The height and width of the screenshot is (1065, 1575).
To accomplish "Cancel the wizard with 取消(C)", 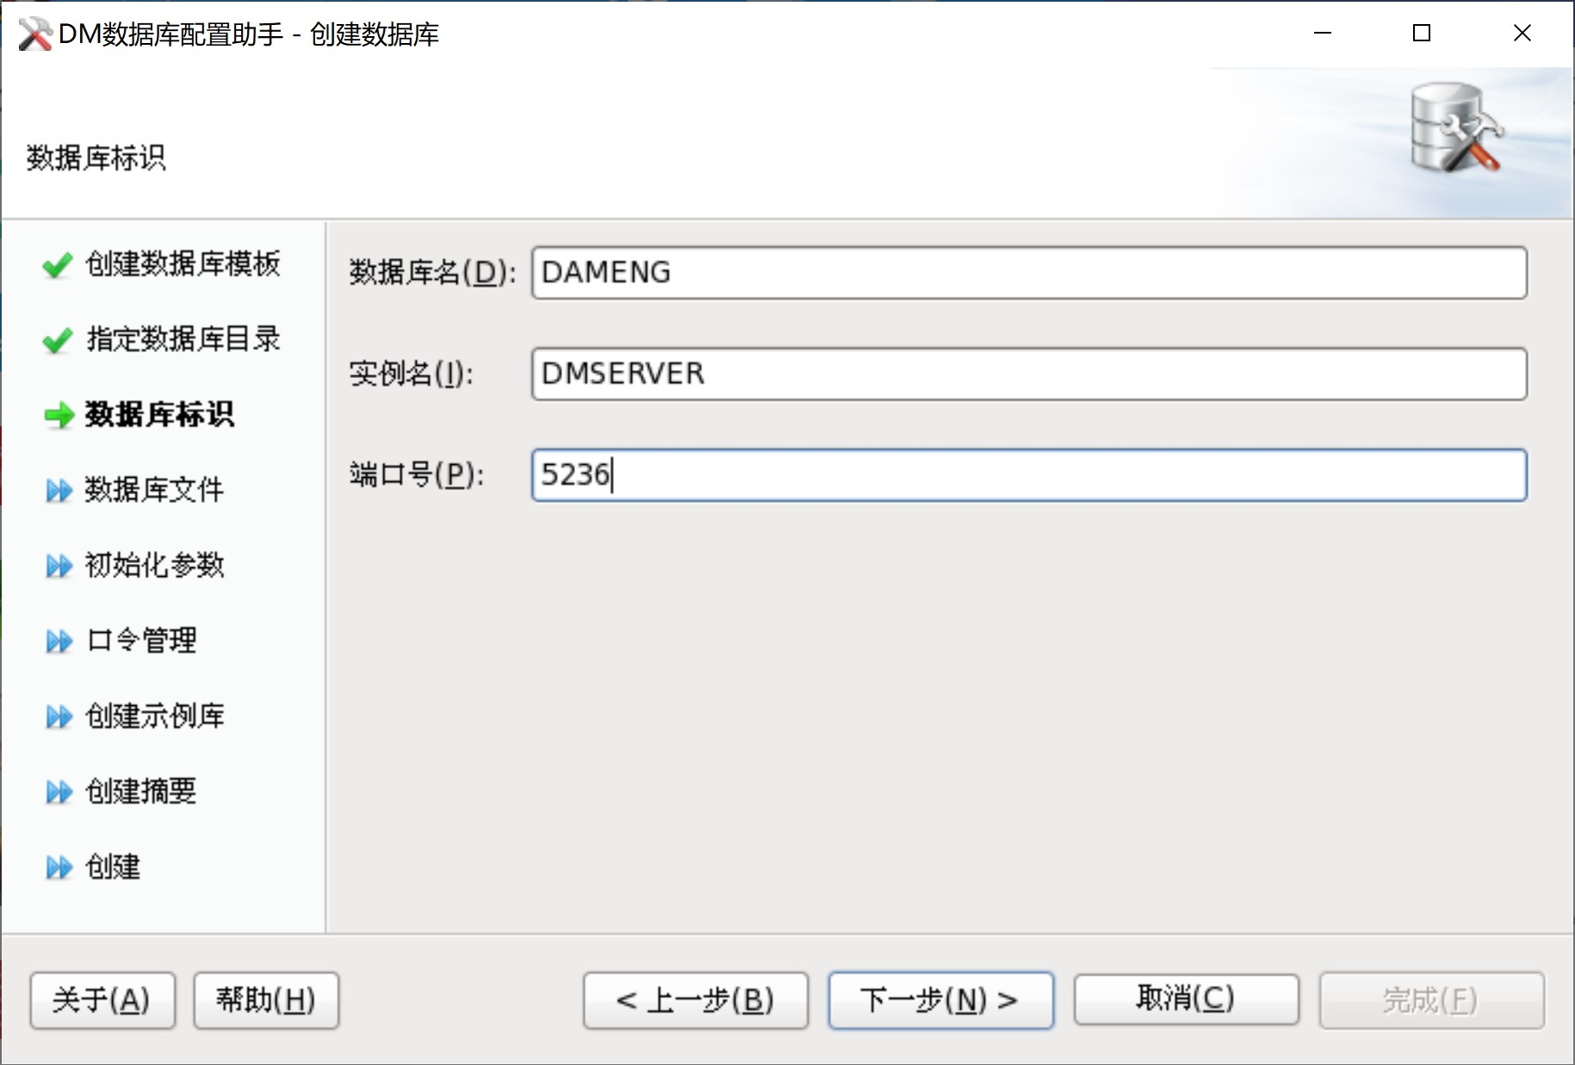I will pos(1187,1000).
